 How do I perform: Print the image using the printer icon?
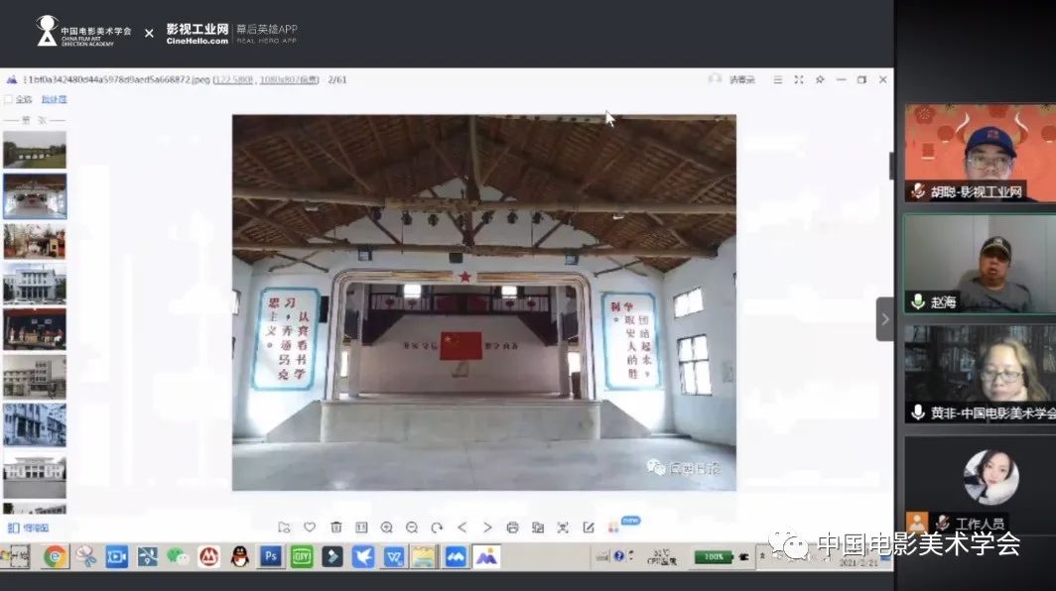[512, 528]
